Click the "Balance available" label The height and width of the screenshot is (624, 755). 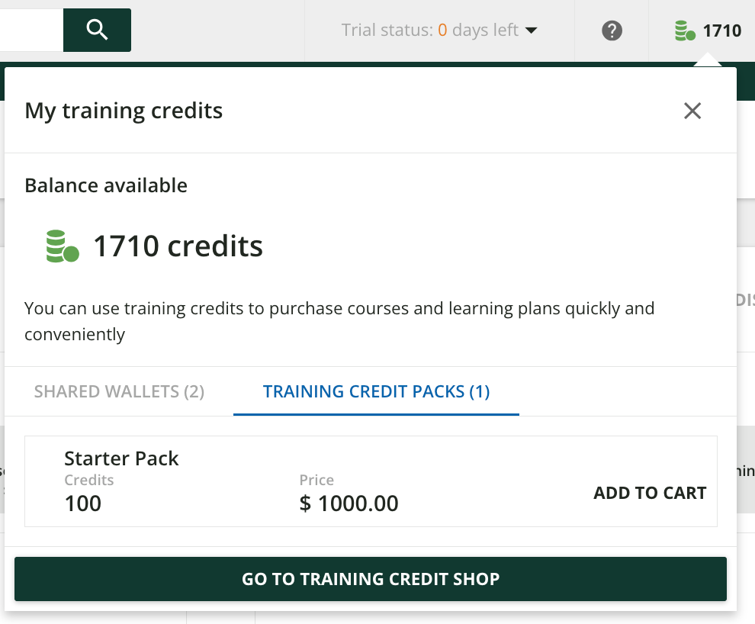pos(106,185)
